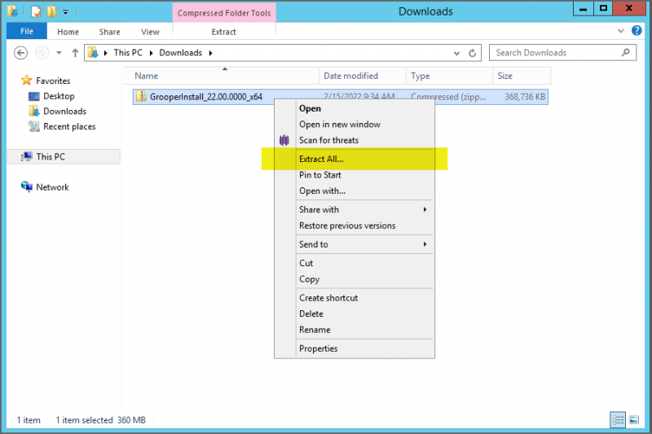
Task: Click Downloads in the address breadcrumb
Action: [x=180, y=53]
